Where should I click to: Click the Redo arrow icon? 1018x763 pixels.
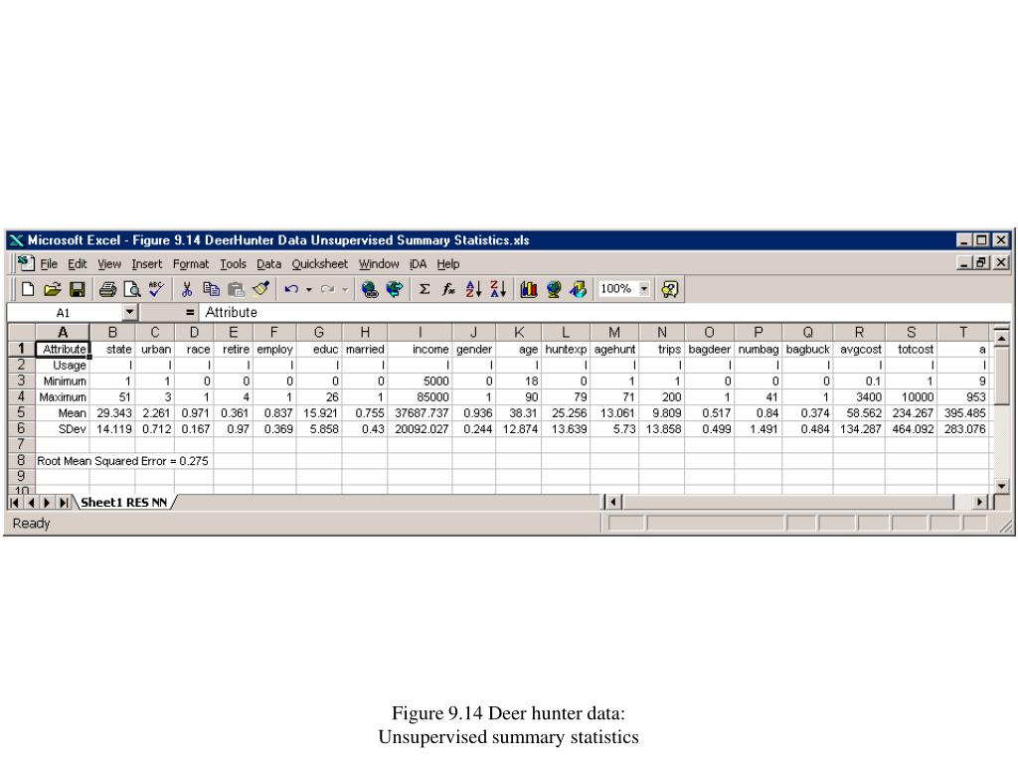tap(328, 289)
